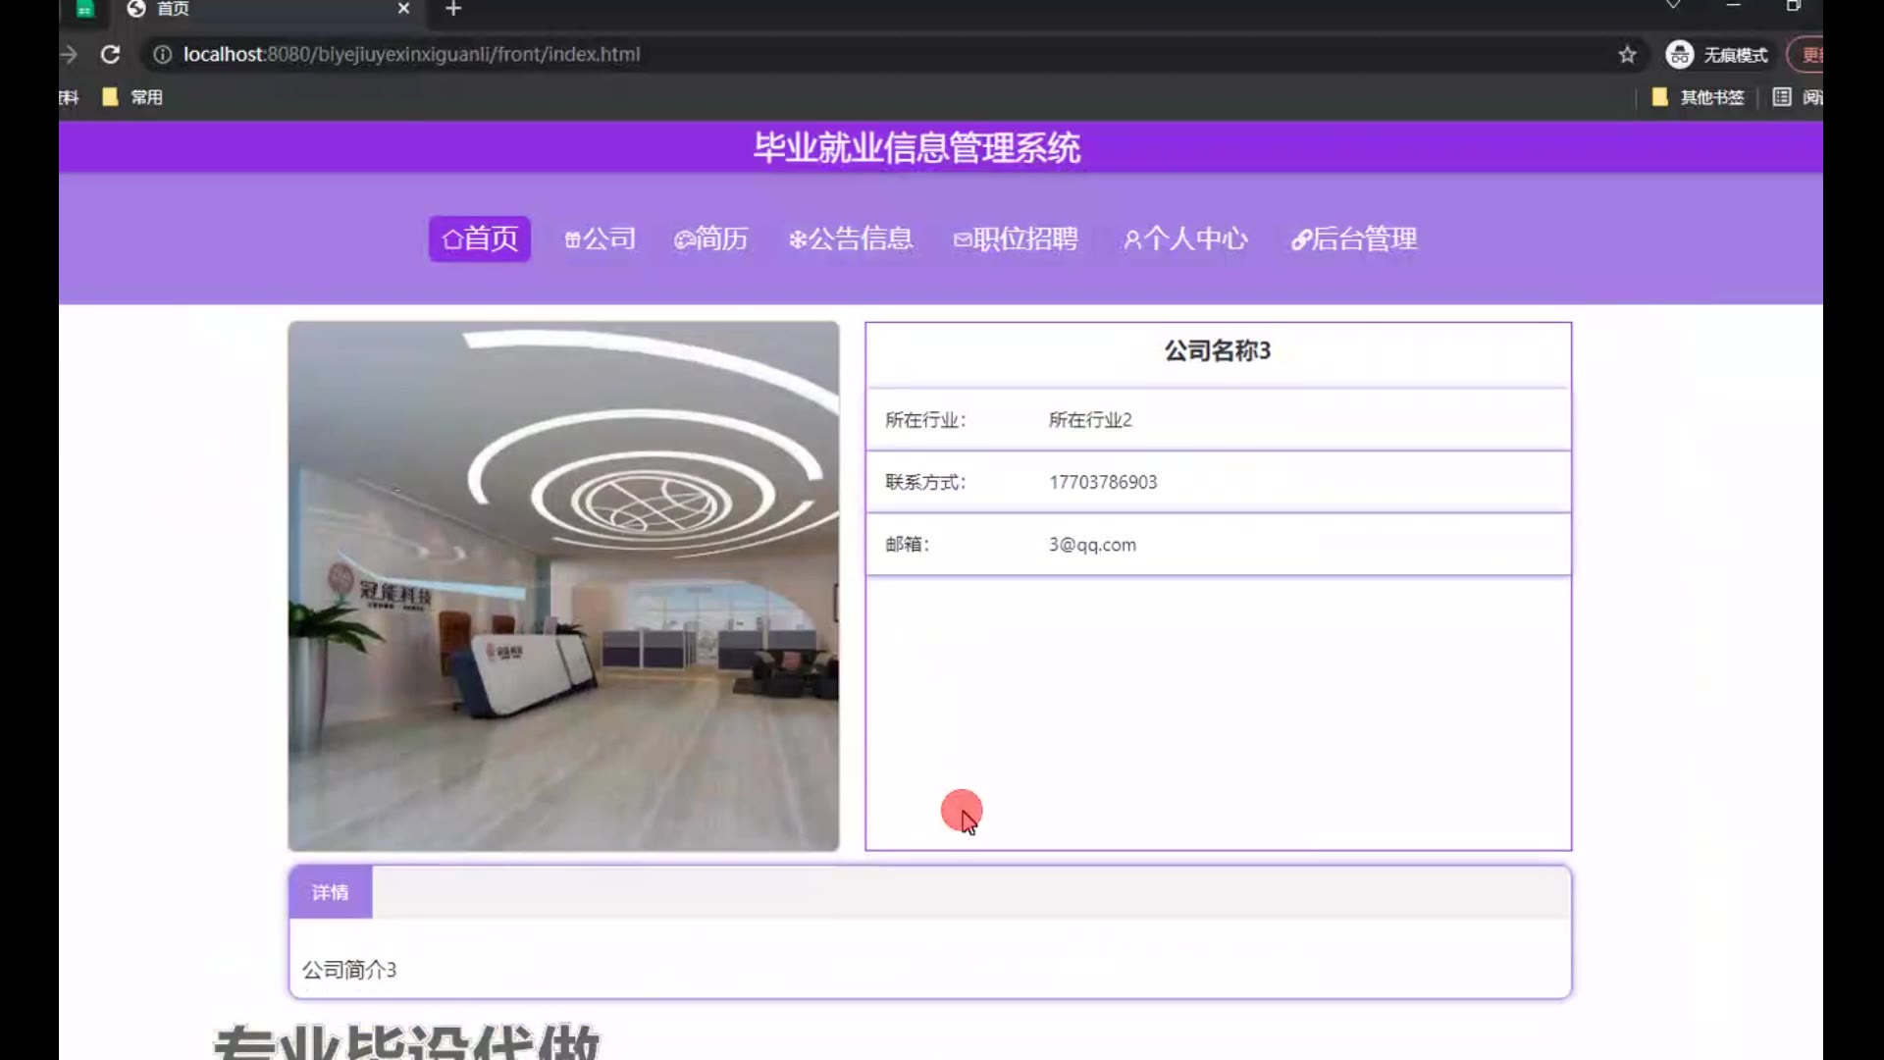Image resolution: width=1884 pixels, height=1060 pixels.
Task: Open the 公司 company nav item
Action: click(x=600, y=238)
